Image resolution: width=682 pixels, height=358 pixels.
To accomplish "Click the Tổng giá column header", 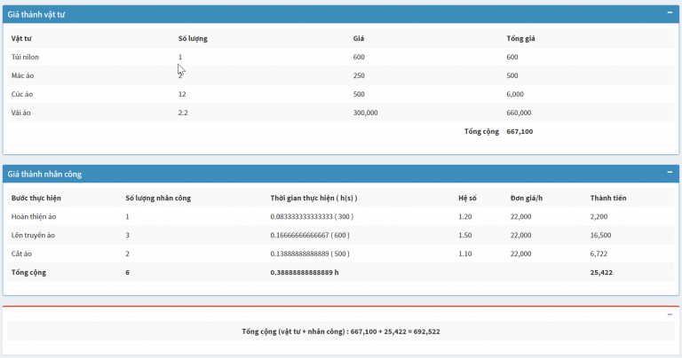I will click(520, 38).
